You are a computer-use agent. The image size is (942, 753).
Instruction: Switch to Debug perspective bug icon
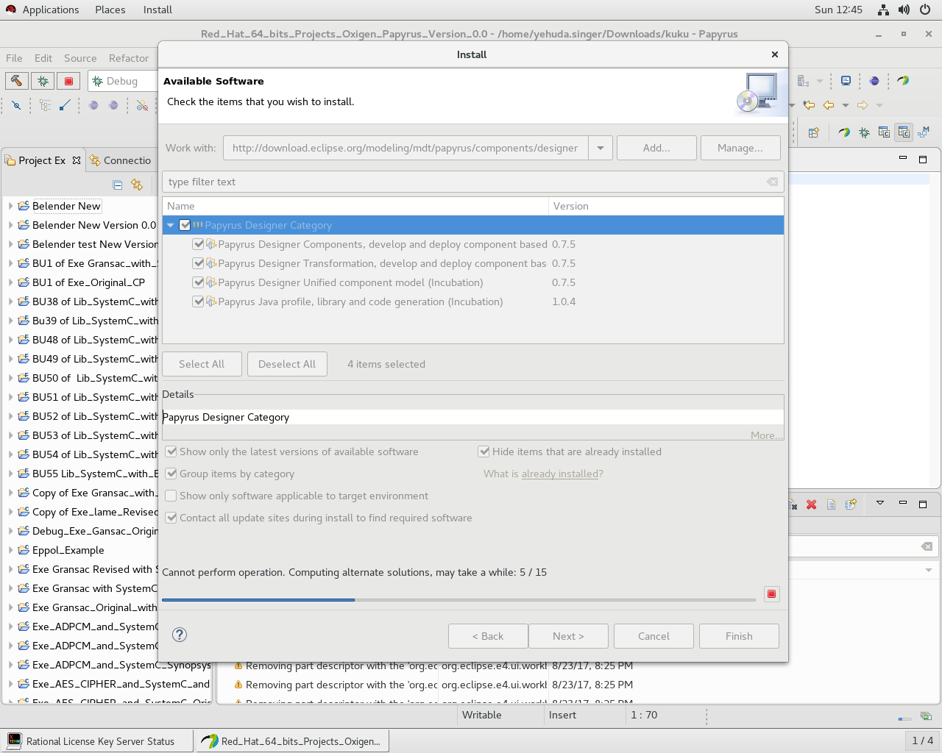click(864, 132)
